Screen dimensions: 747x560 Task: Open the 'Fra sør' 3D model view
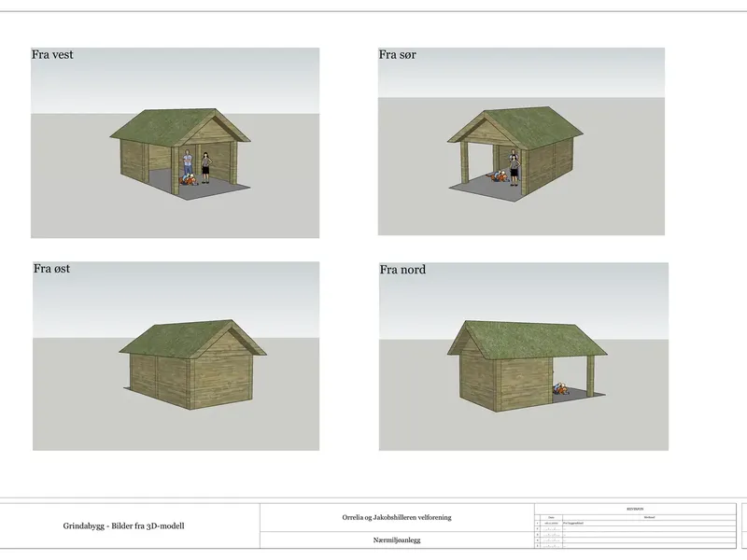(521, 141)
